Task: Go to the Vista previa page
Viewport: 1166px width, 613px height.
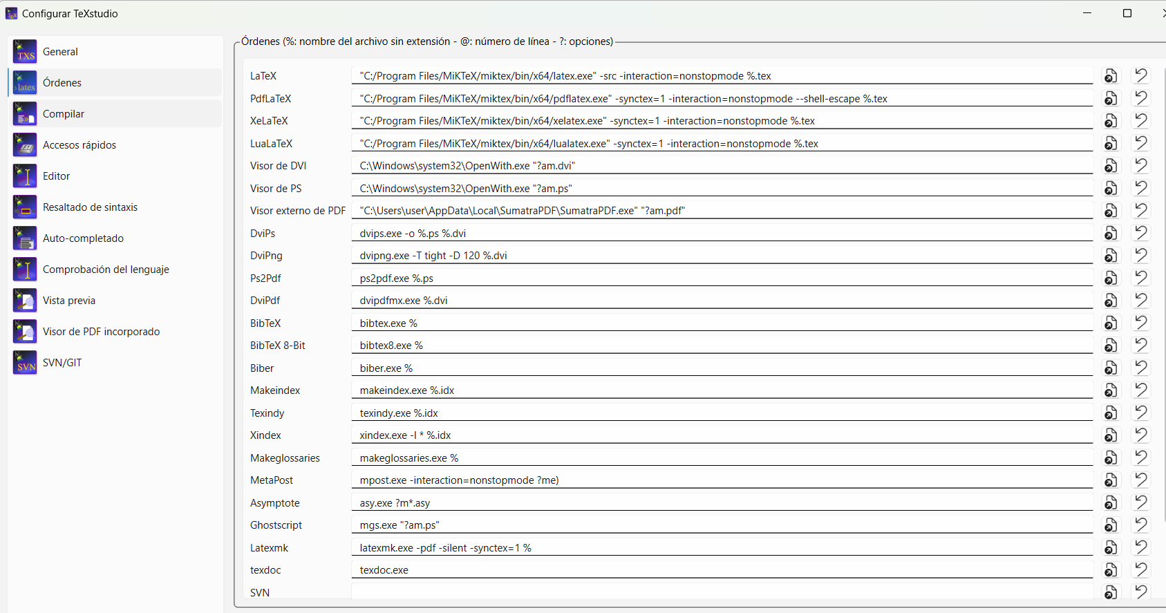Action: [115, 301]
